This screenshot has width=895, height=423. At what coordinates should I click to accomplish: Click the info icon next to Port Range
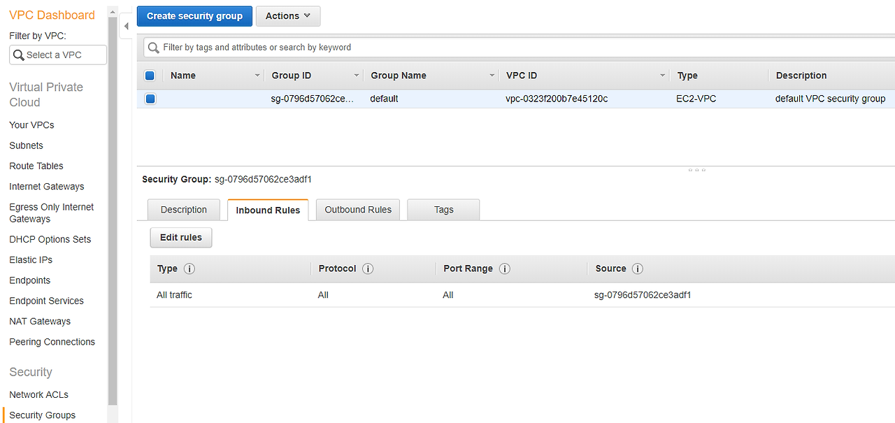(504, 268)
